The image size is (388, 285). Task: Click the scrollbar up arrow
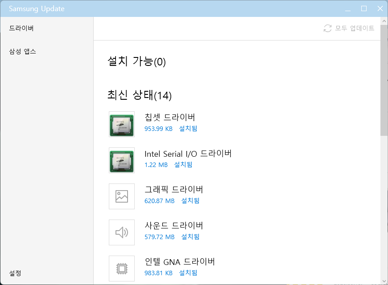click(384, 21)
